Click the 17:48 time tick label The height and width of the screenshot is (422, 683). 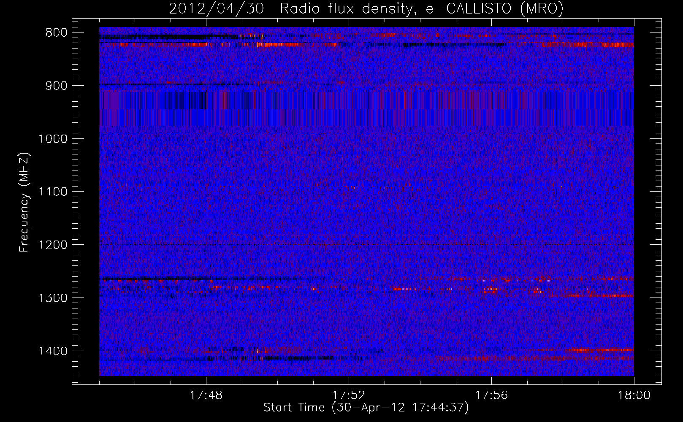(206, 395)
